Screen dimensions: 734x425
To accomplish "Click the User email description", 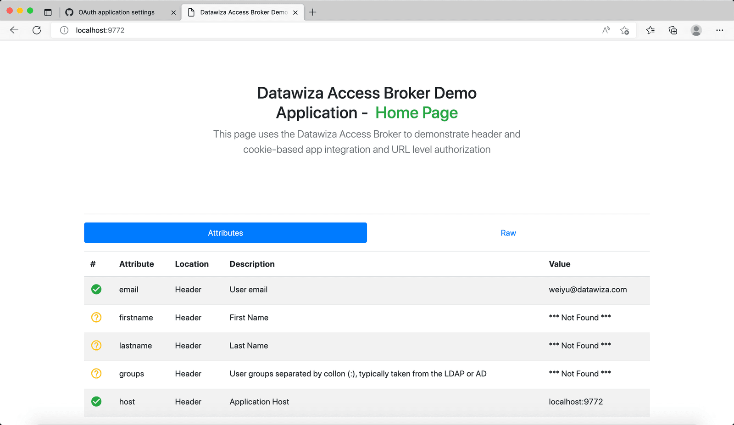I will tap(249, 290).
